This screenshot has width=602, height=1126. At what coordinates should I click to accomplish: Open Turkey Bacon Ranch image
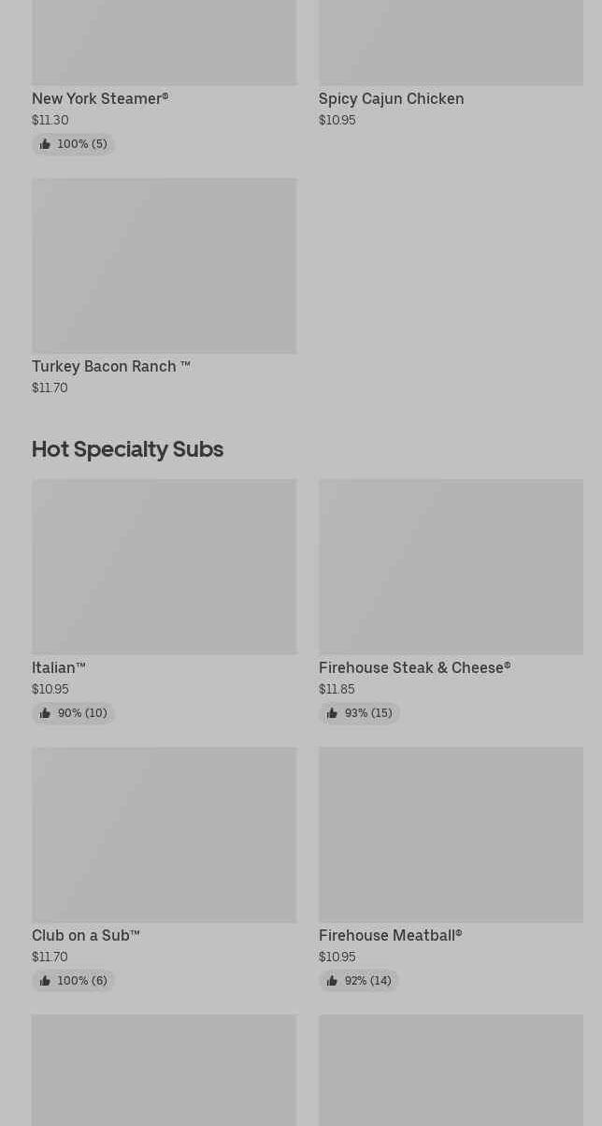tap(164, 266)
